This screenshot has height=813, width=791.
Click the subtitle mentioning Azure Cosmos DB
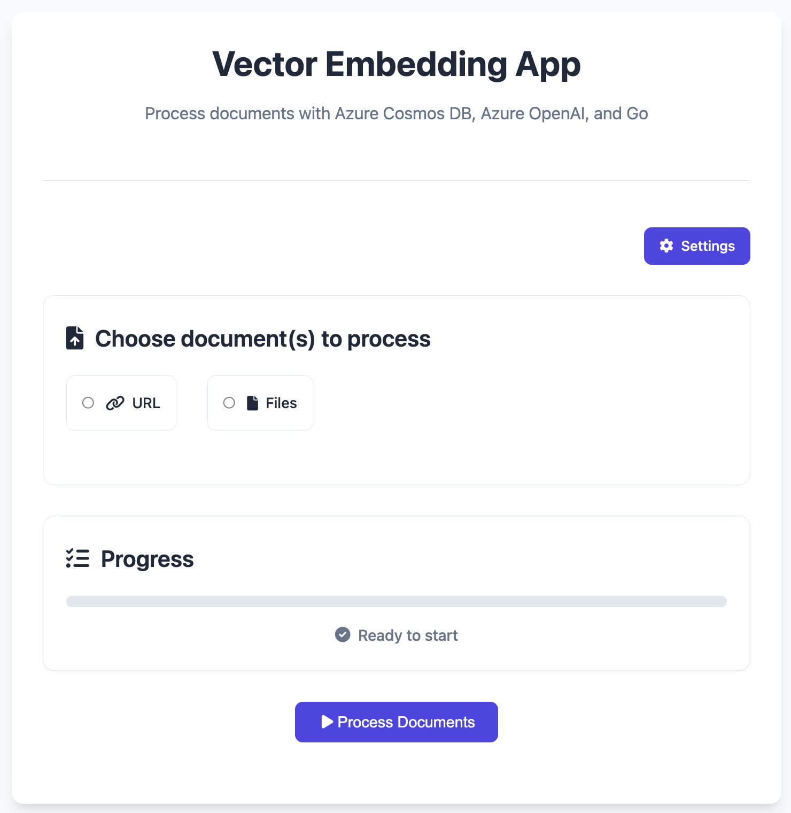(x=397, y=113)
